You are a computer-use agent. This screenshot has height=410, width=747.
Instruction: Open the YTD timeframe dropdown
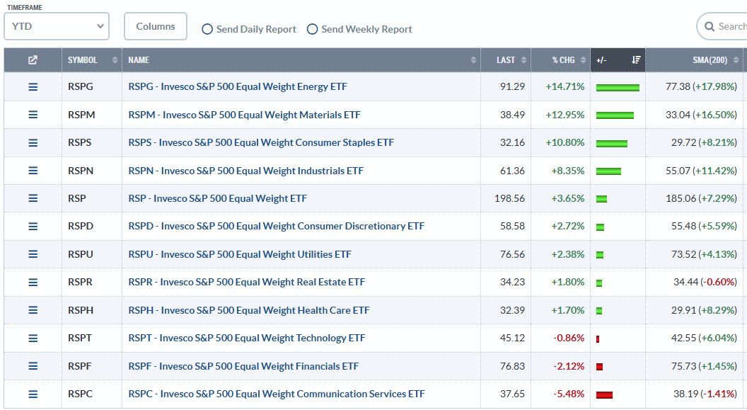click(x=57, y=25)
